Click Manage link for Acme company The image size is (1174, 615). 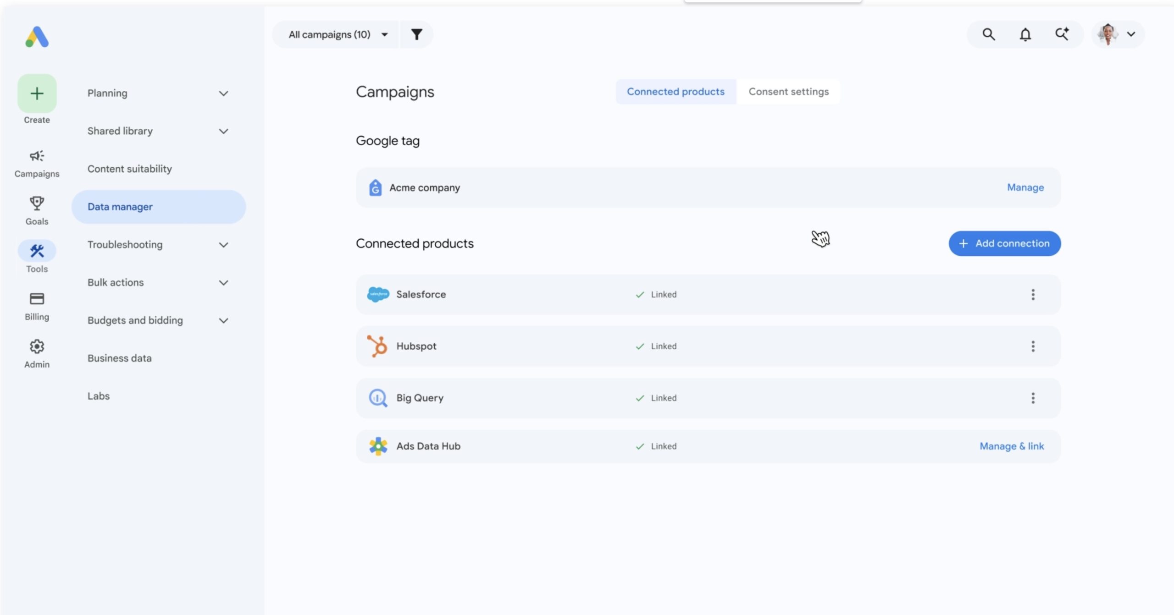click(x=1025, y=187)
